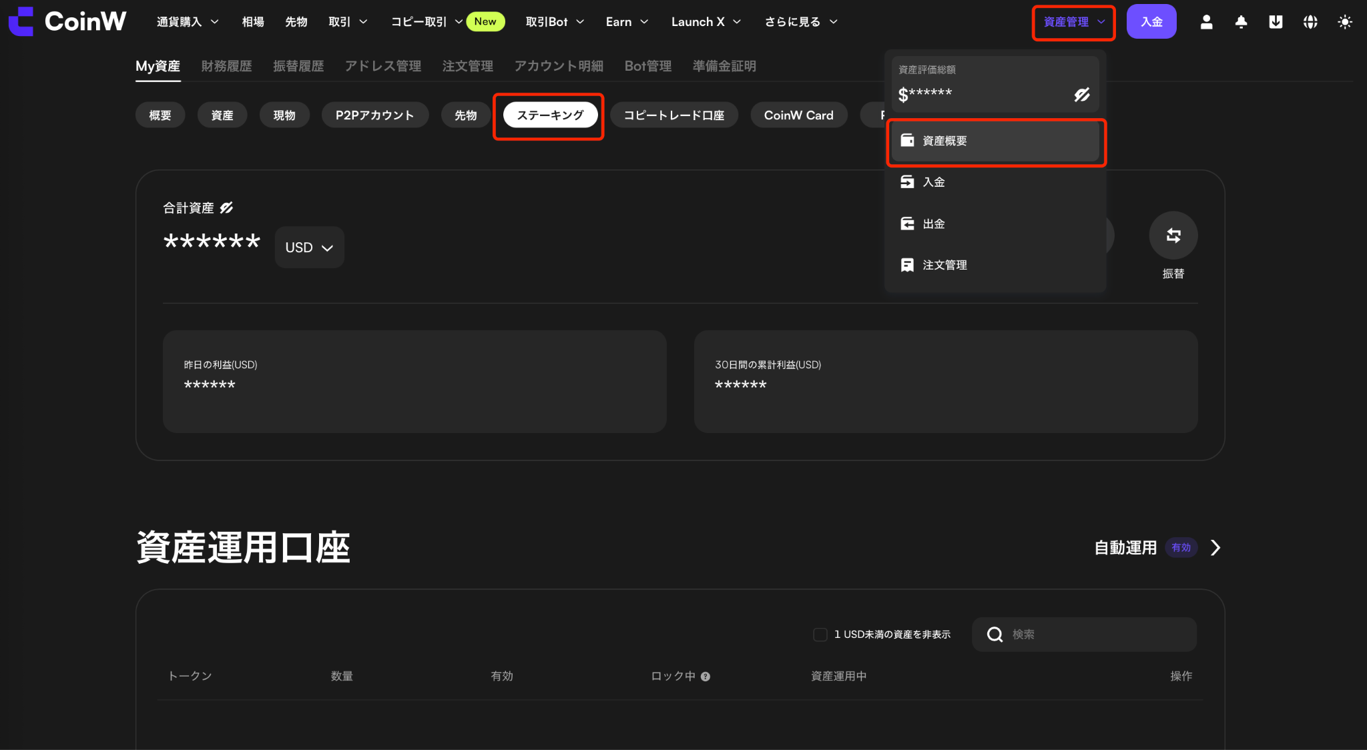This screenshot has height=750, width=1367.
Task: Select the 先物 account pill
Action: coord(466,115)
